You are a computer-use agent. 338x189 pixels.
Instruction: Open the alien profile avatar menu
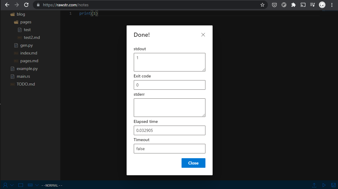tap(322, 5)
